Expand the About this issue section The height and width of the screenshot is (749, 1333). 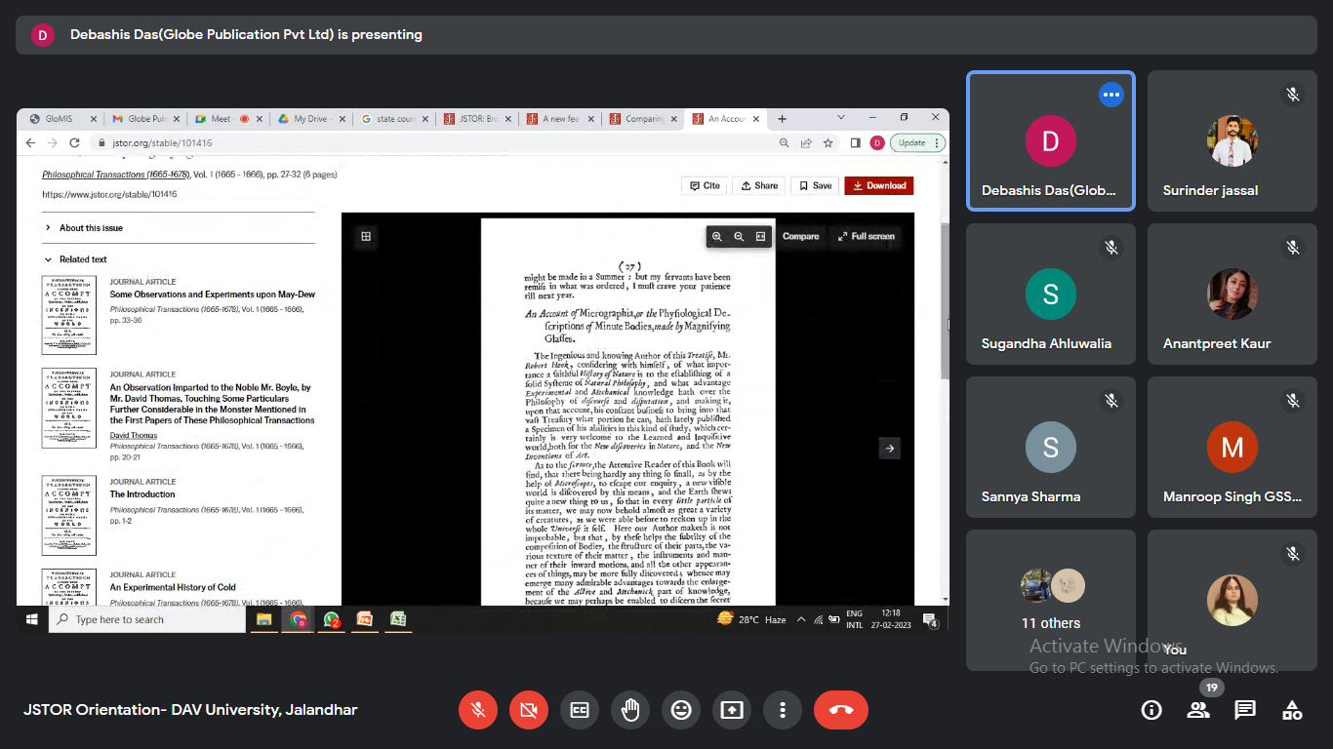click(91, 228)
